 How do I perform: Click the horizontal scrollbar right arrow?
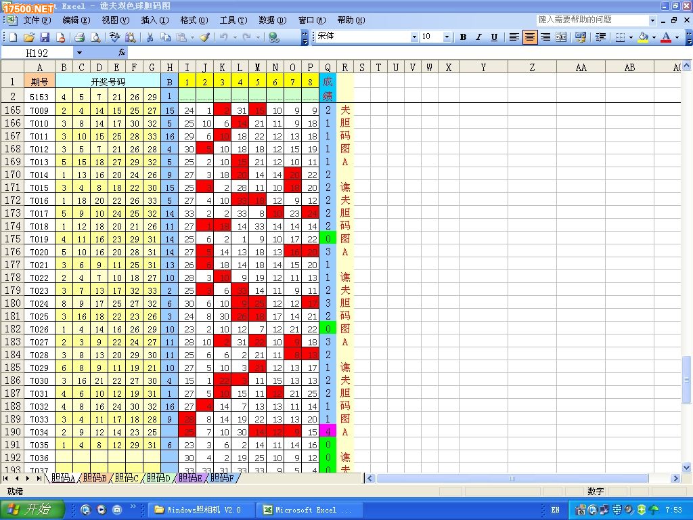pyautogui.click(x=675, y=478)
